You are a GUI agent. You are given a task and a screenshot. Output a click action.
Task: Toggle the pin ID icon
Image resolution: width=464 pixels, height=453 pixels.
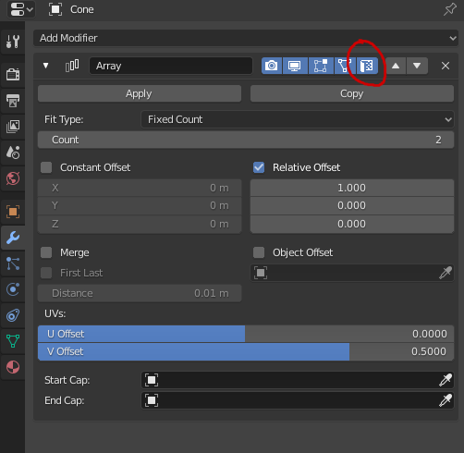450,9
